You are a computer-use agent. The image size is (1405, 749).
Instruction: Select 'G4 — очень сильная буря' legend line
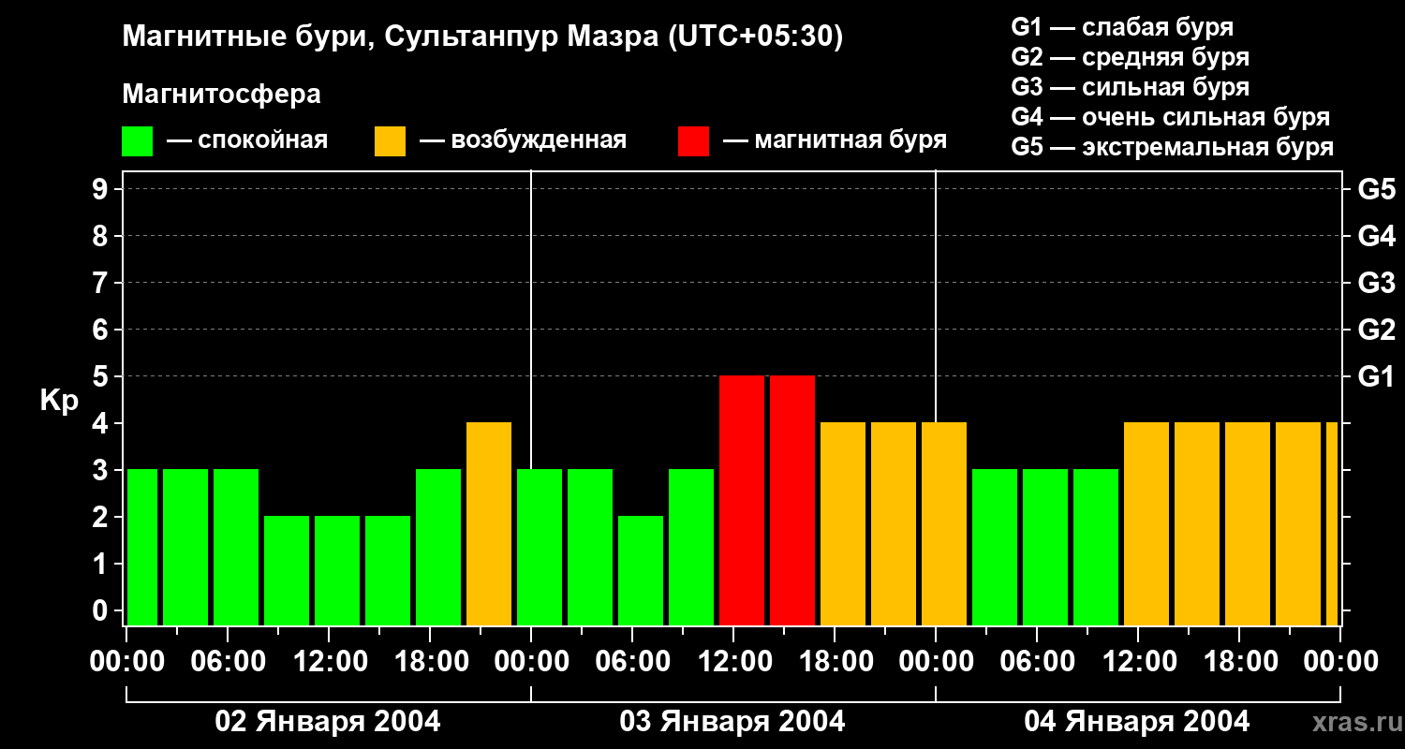[1171, 117]
